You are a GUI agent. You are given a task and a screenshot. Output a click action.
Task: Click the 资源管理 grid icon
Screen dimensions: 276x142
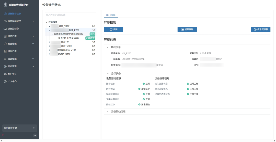pyautogui.click(x=5, y=59)
